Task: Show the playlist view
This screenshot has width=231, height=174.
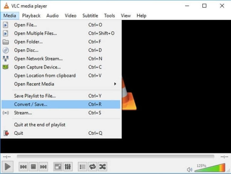Action: [x=82, y=166]
